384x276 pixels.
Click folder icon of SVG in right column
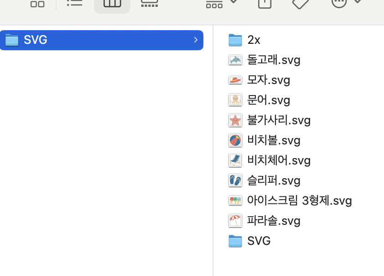tap(235, 241)
